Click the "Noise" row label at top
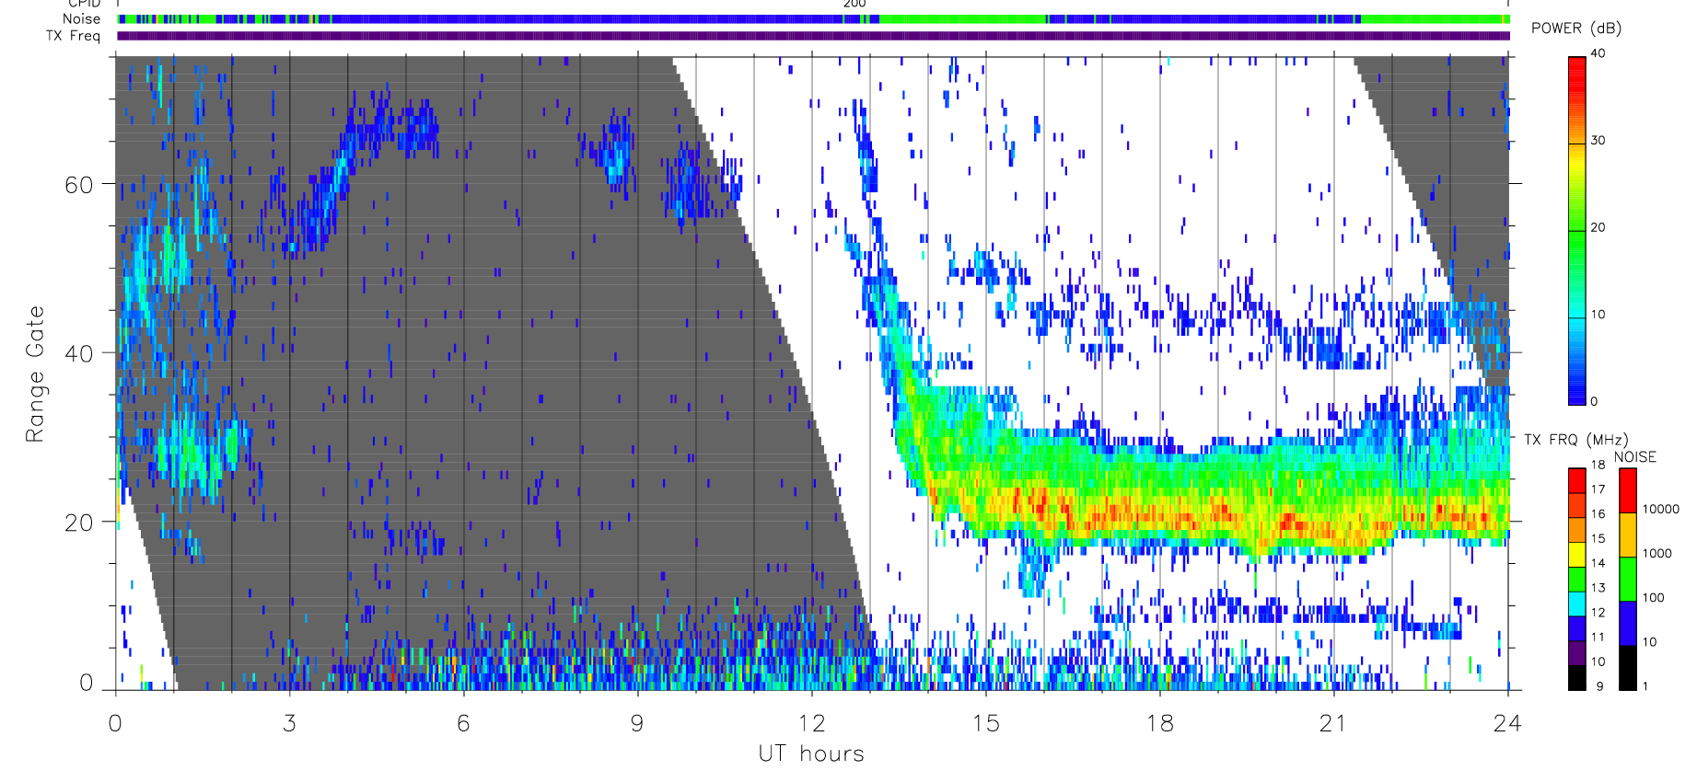 point(81,18)
